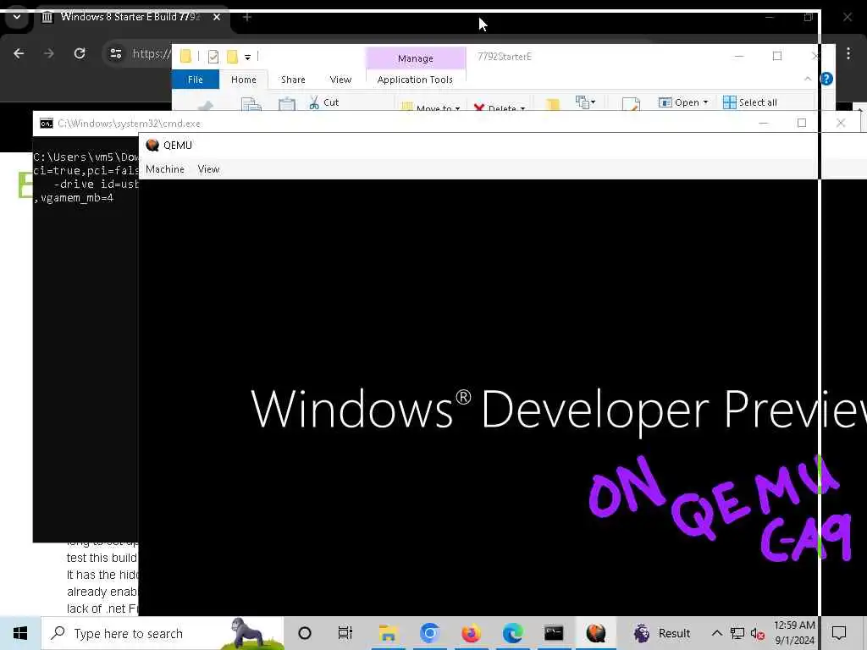867x650 pixels.
Task: Expand the Move to dropdown arrow
Action: [457, 108]
